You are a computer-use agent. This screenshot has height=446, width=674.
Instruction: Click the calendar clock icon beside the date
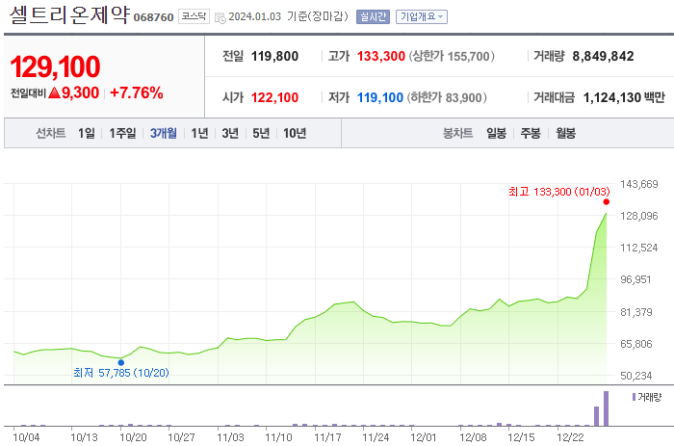(x=220, y=18)
